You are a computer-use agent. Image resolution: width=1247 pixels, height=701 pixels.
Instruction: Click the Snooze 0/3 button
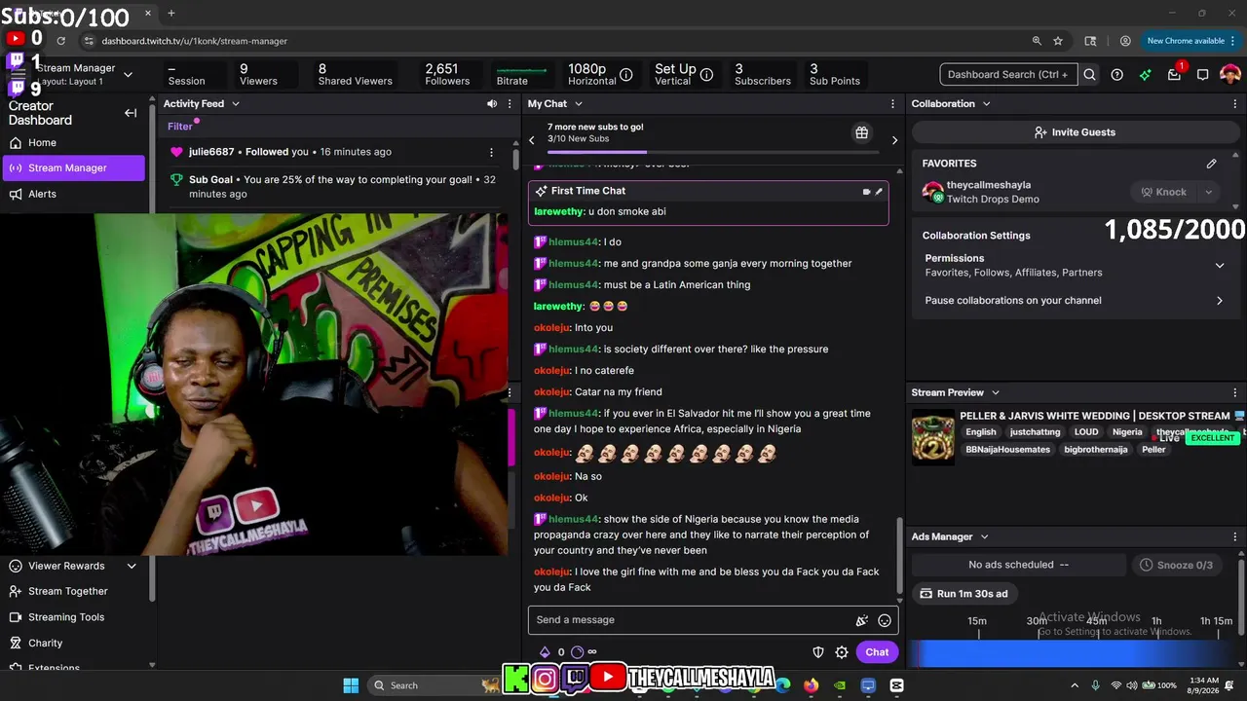tap(1176, 565)
